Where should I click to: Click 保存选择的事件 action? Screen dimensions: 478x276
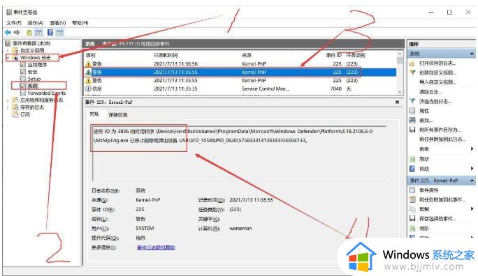coord(437,219)
